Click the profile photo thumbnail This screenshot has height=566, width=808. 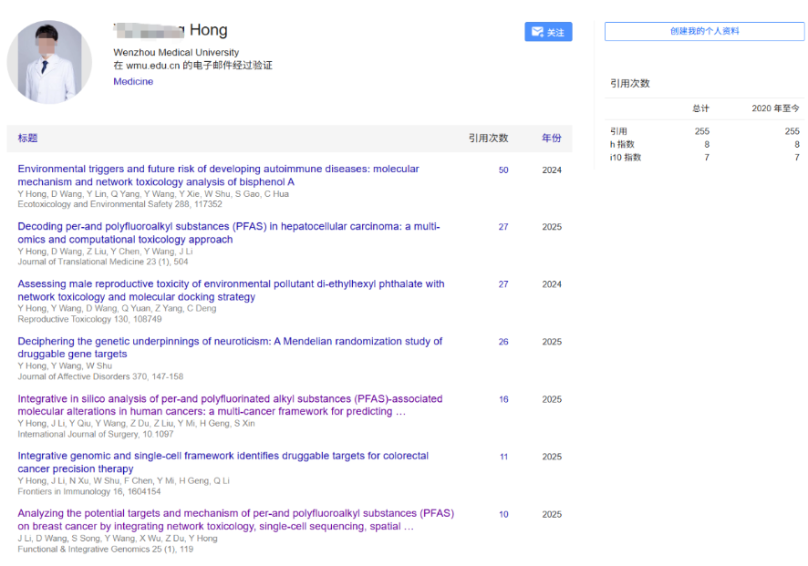point(49,62)
